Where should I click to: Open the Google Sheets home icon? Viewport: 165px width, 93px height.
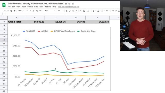4,5
